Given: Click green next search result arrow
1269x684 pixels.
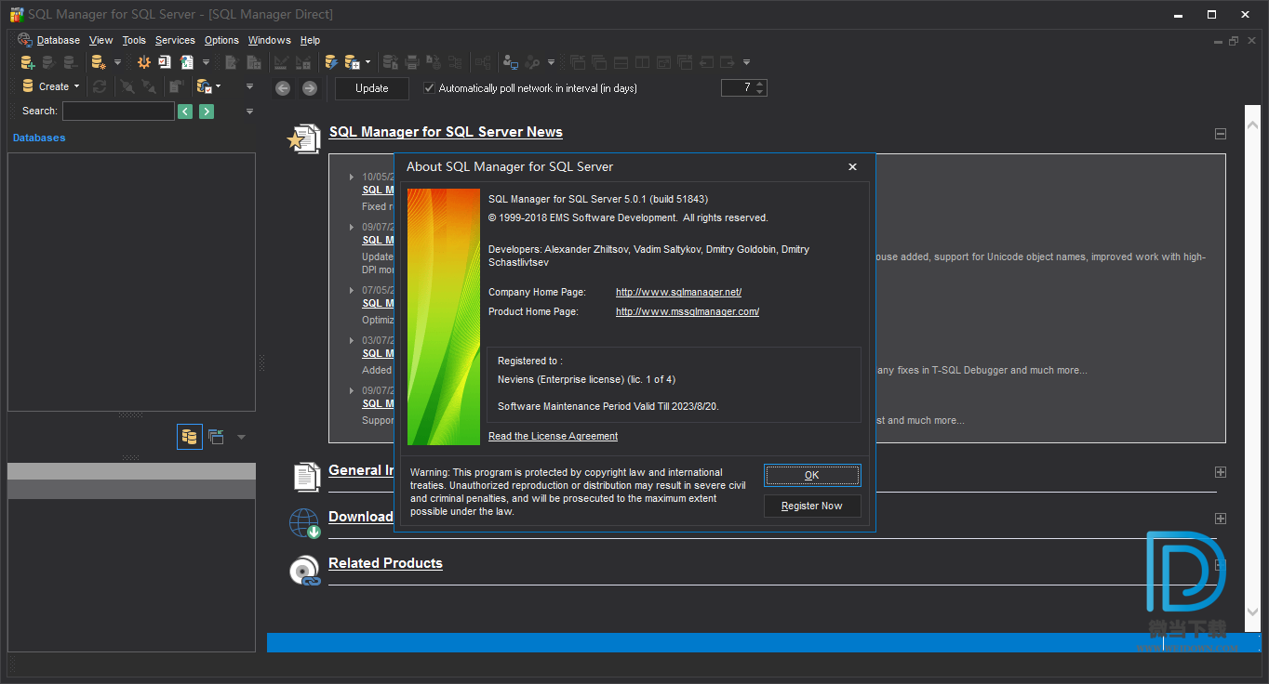Looking at the screenshot, I should click(207, 112).
